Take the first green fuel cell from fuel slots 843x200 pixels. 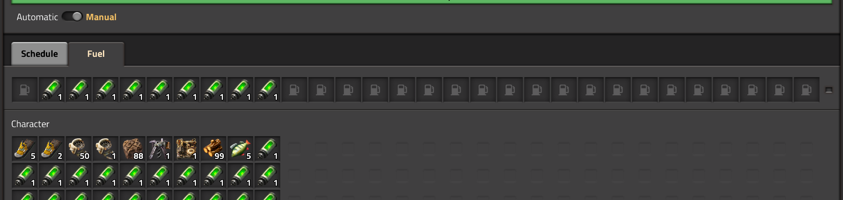[x=52, y=90]
